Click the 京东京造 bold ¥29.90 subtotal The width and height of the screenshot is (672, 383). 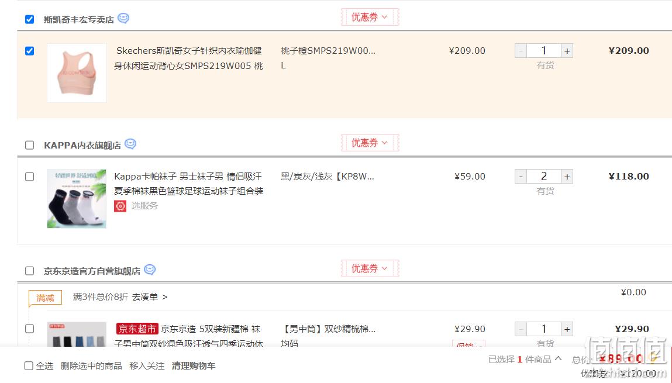coord(632,329)
